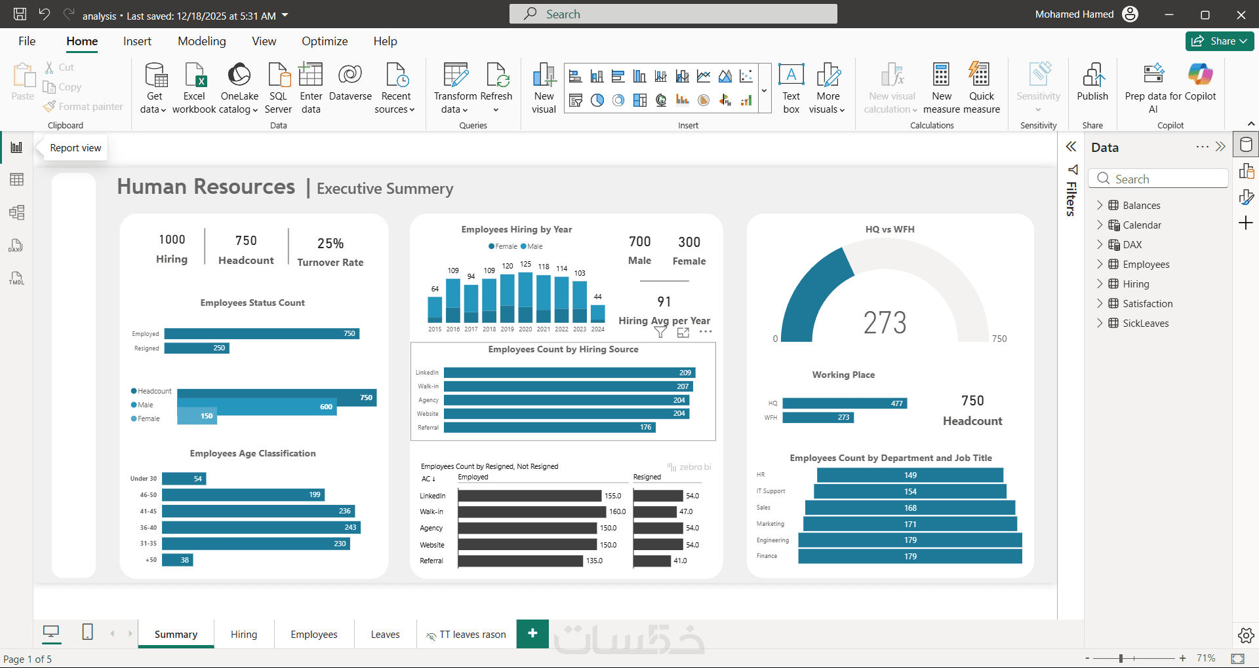Expand the DAX table

coord(1100,245)
